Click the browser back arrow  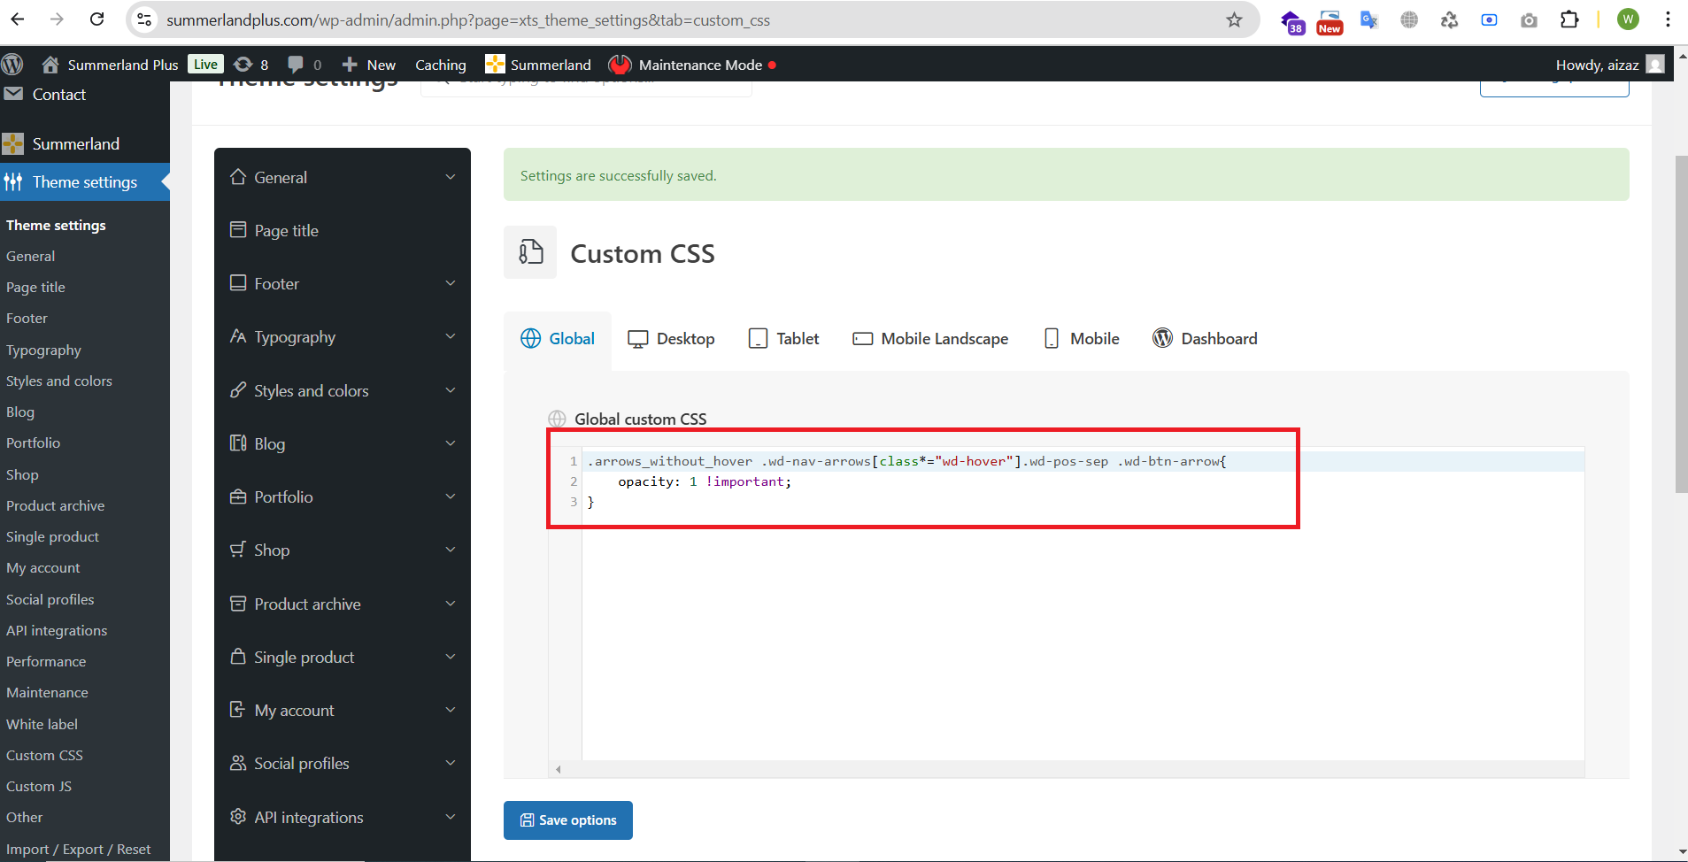click(x=18, y=19)
